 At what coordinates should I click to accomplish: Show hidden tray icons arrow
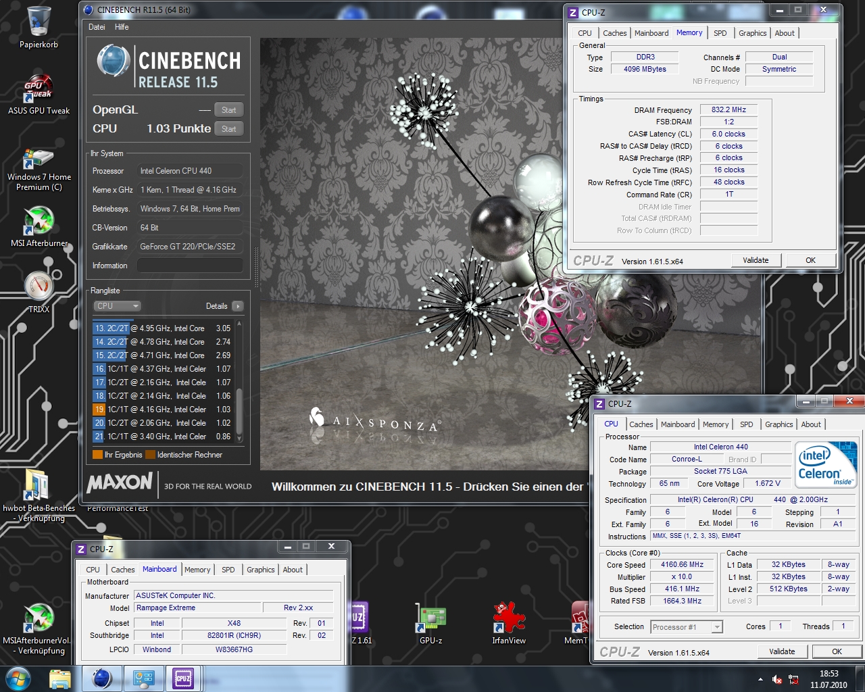click(761, 680)
